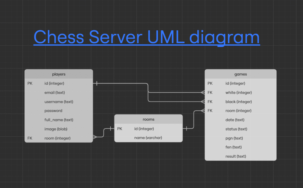Select the rooms table header
This screenshot has width=303, height=188.
(x=149, y=119)
